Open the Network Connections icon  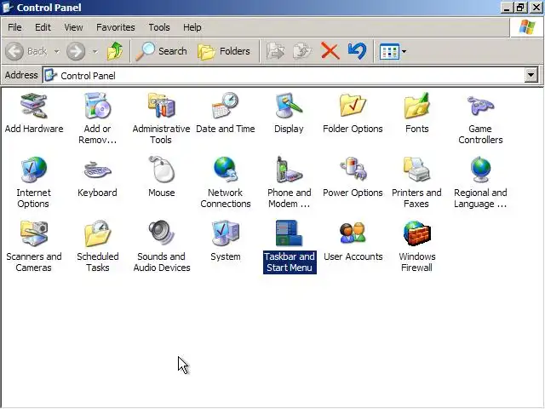(x=225, y=170)
